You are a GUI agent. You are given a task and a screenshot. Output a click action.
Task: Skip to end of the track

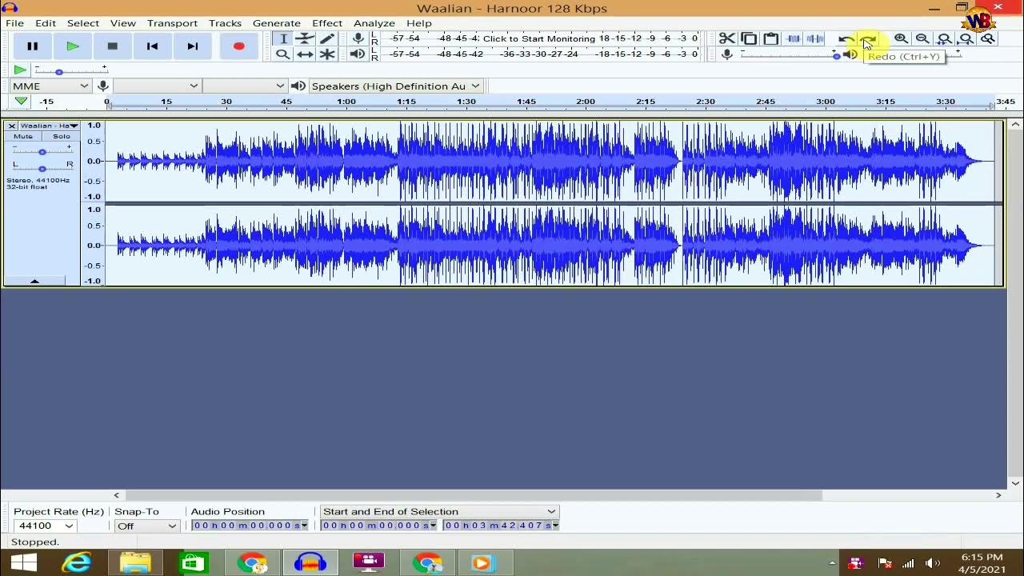(192, 46)
